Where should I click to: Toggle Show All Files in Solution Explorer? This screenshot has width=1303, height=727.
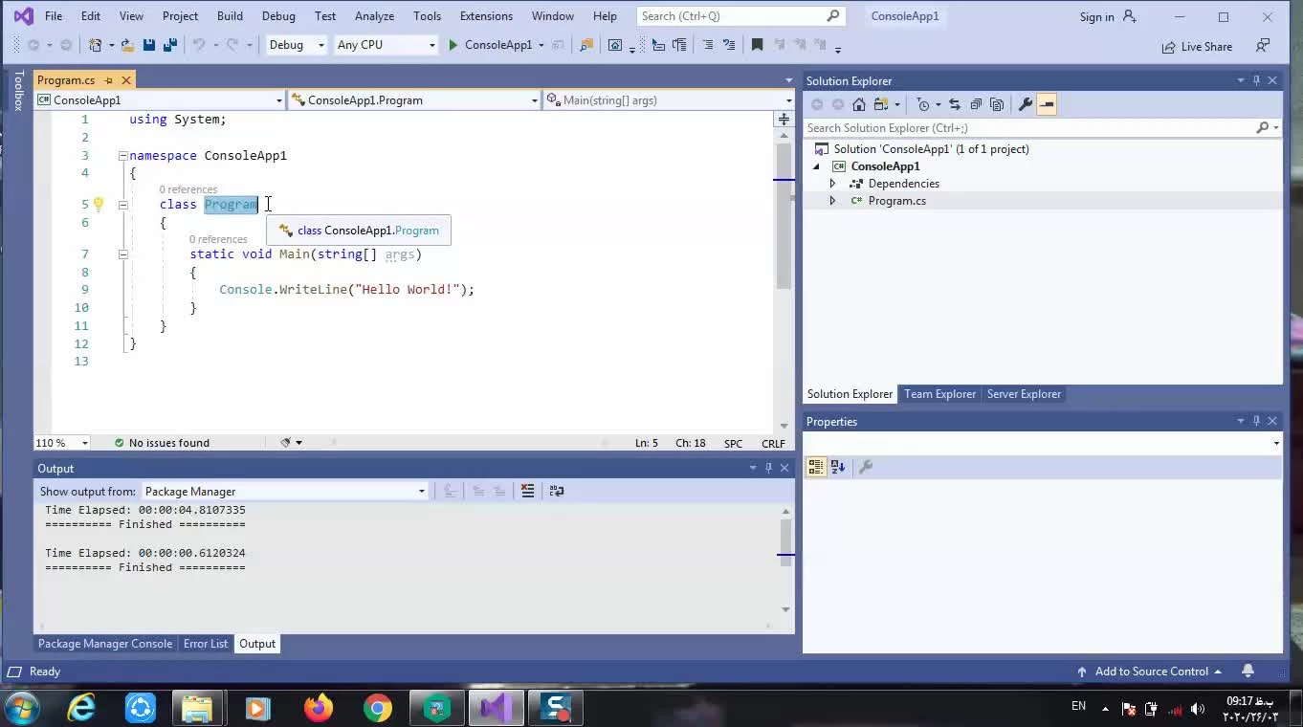click(x=997, y=104)
